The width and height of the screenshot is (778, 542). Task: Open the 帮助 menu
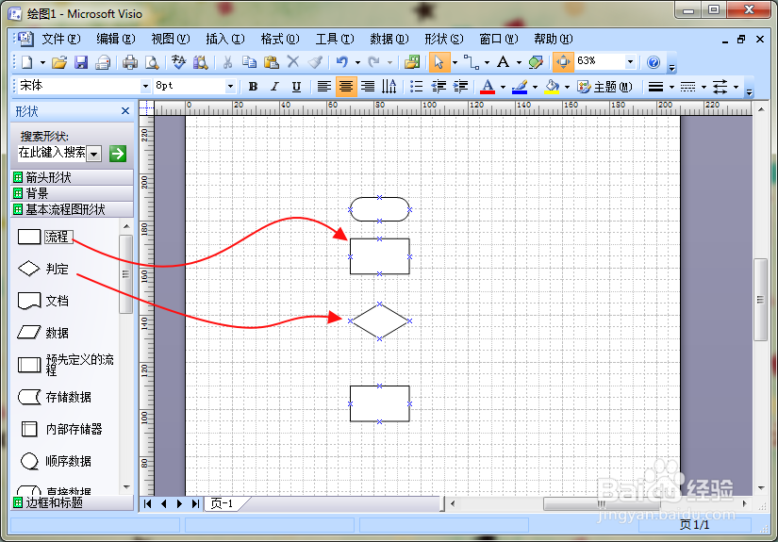click(553, 39)
